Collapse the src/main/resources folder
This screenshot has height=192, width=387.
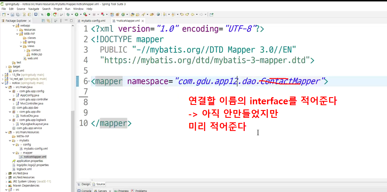(x=6, y=132)
